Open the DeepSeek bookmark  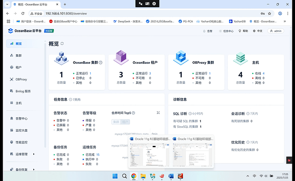(128, 21)
